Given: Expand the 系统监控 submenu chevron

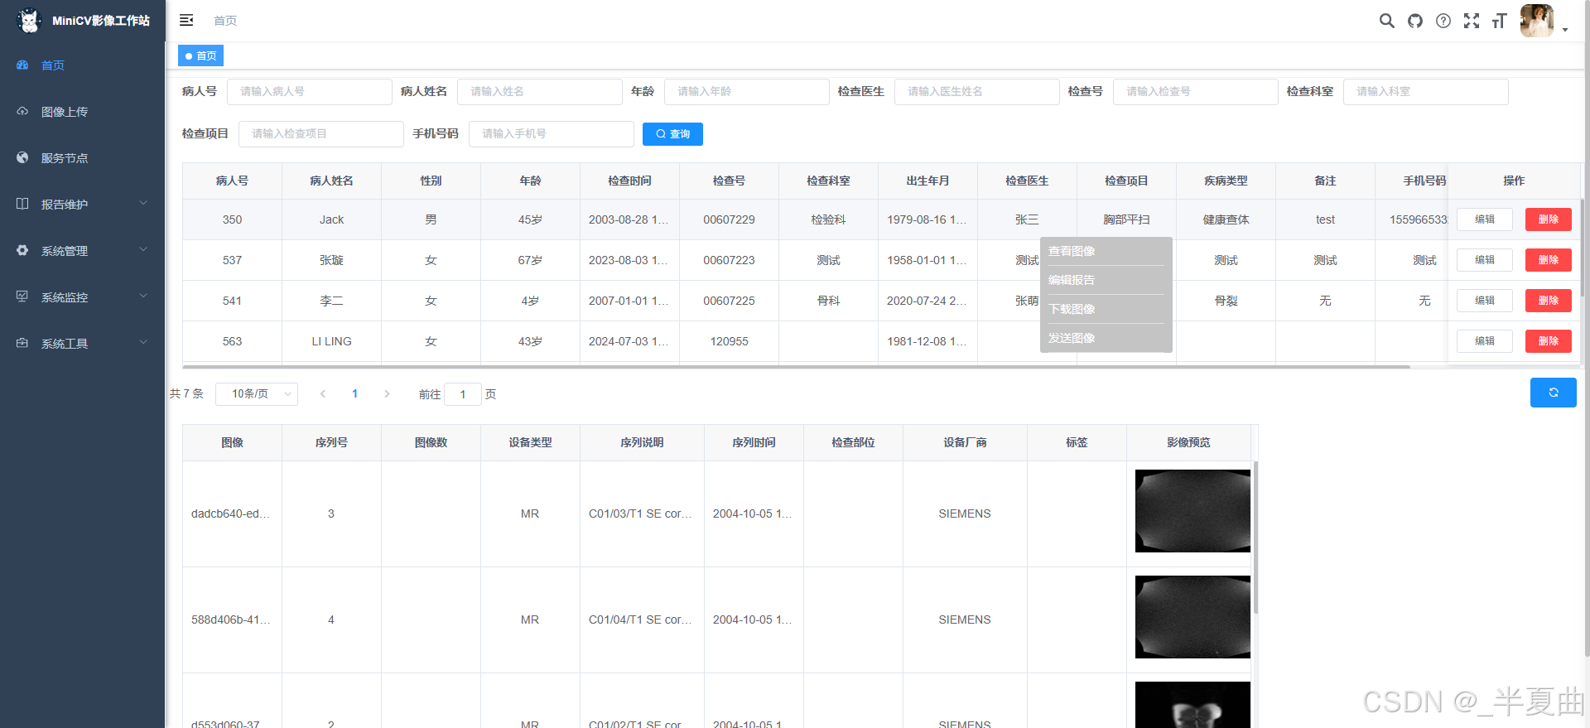Looking at the screenshot, I should [143, 296].
